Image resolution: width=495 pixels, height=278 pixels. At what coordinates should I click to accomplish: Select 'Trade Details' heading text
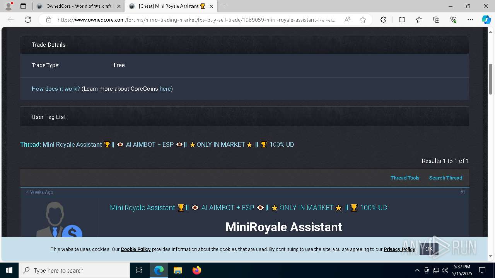point(49,45)
